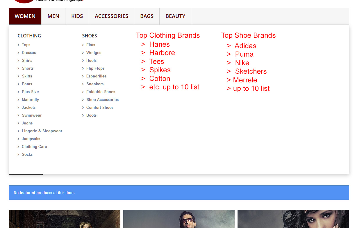Screen dimensions: 364x228
Task: Open the Pants category
Action: pos(27,84)
